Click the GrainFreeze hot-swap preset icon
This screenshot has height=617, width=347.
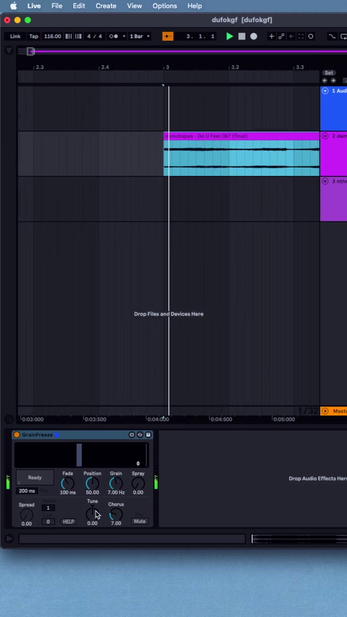(x=140, y=435)
